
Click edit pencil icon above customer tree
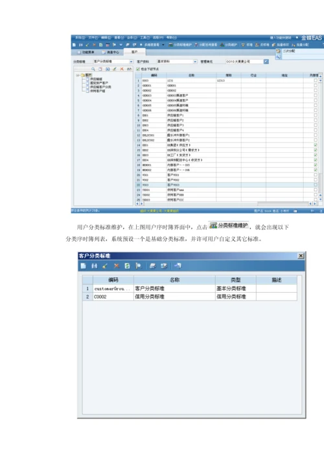point(115,69)
